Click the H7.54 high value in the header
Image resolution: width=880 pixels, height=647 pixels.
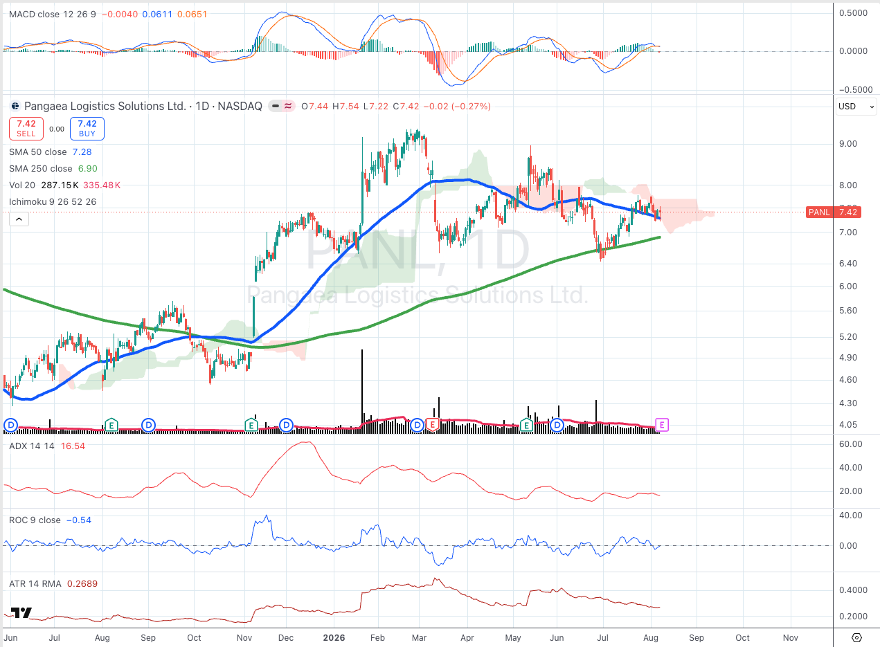pos(345,107)
